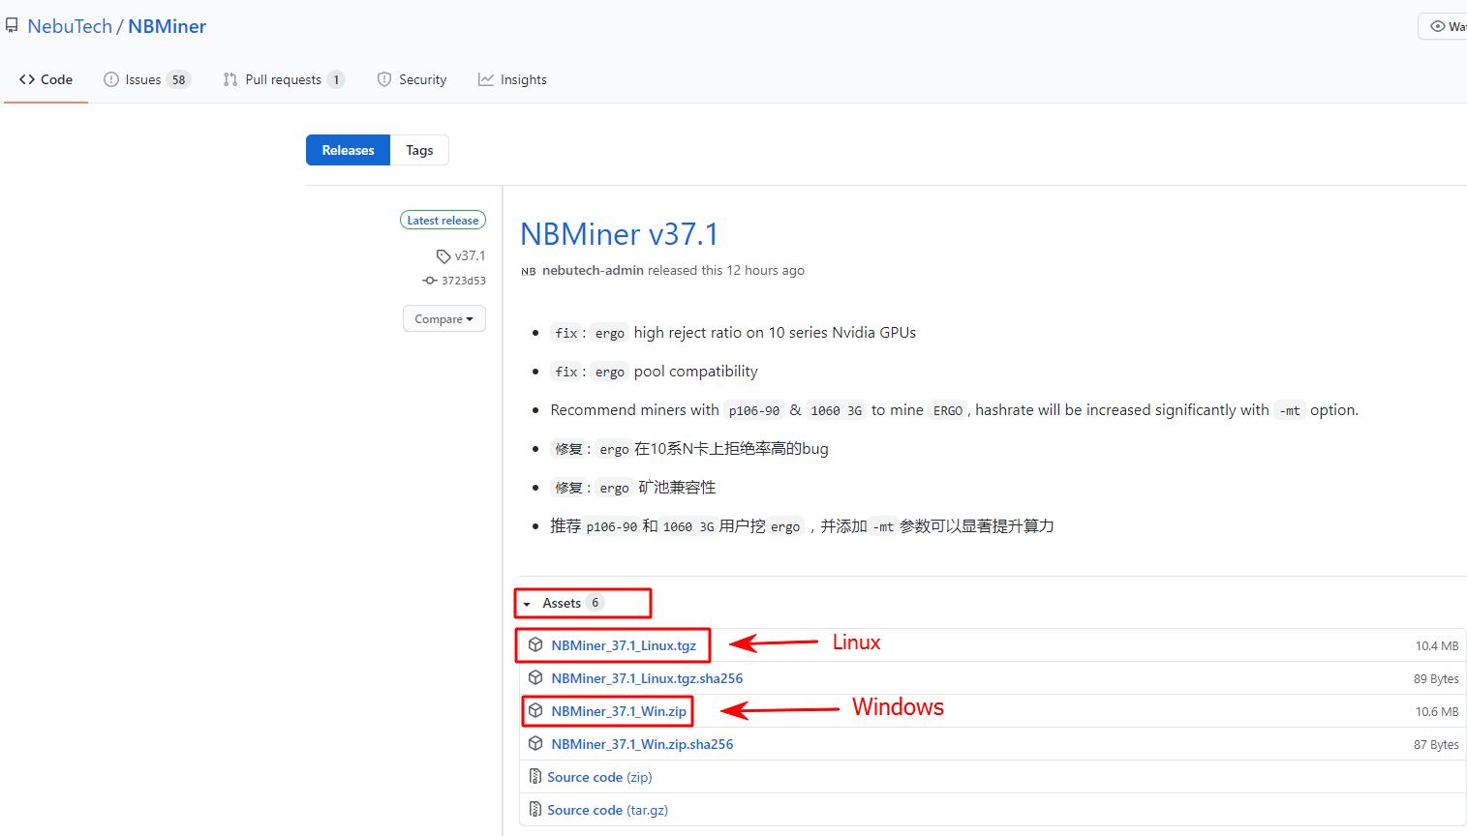Image resolution: width=1467 pixels, height=836 pixels.
Task: Open the Compare dropdown
Action: [444, 319]
